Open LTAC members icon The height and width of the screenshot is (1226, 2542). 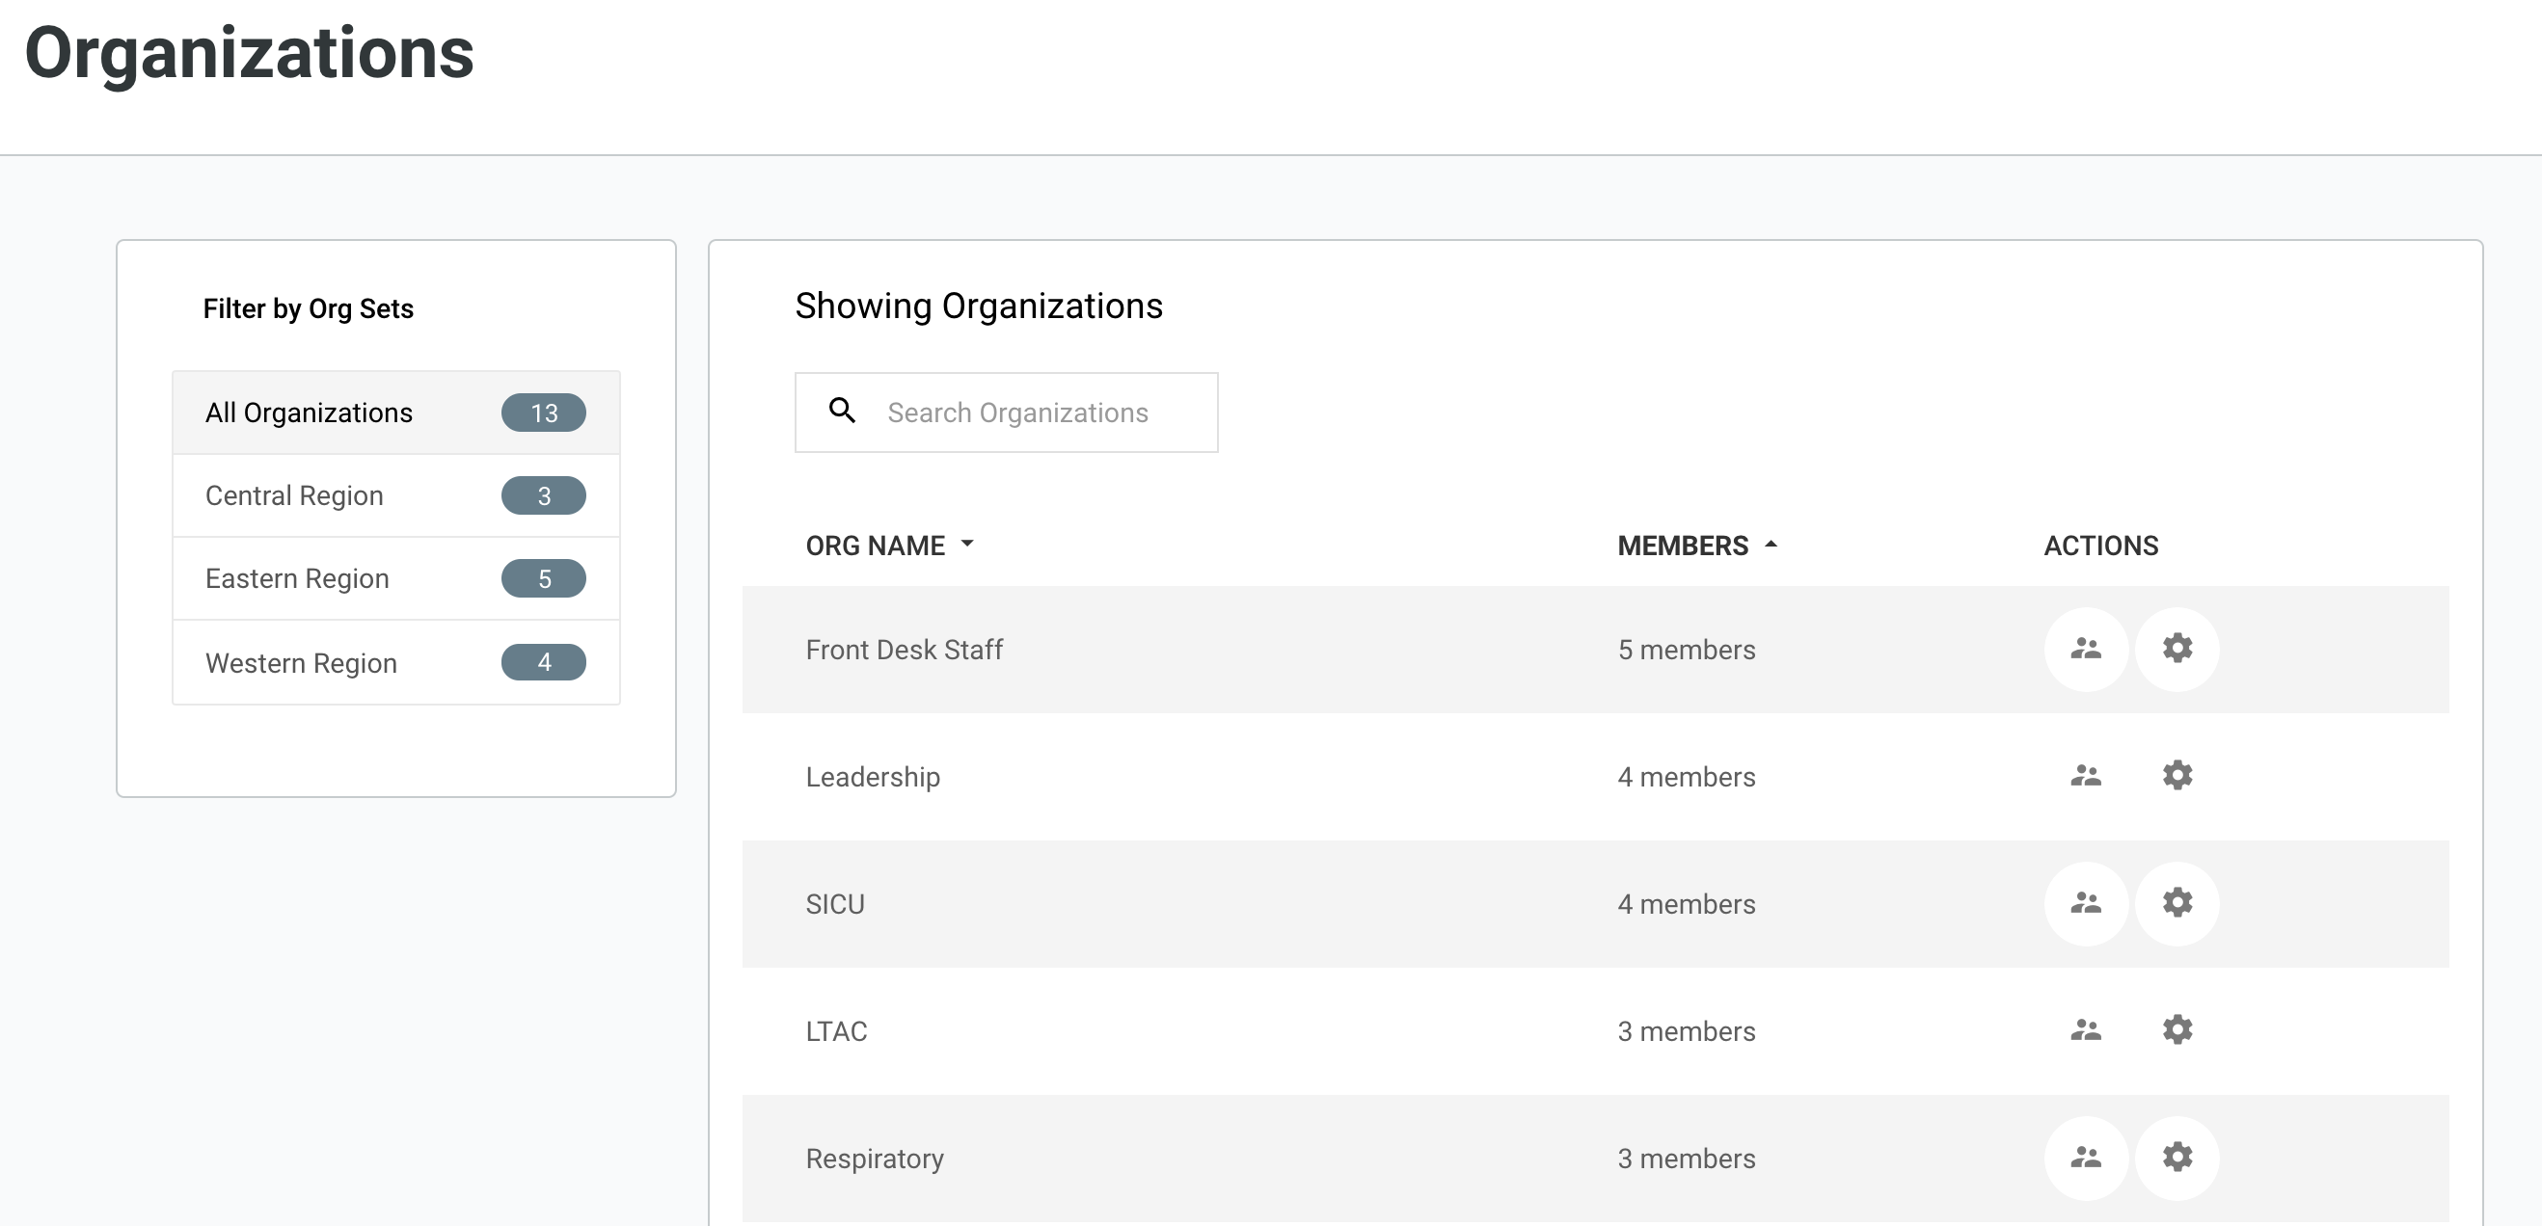coord(2085,1030)
